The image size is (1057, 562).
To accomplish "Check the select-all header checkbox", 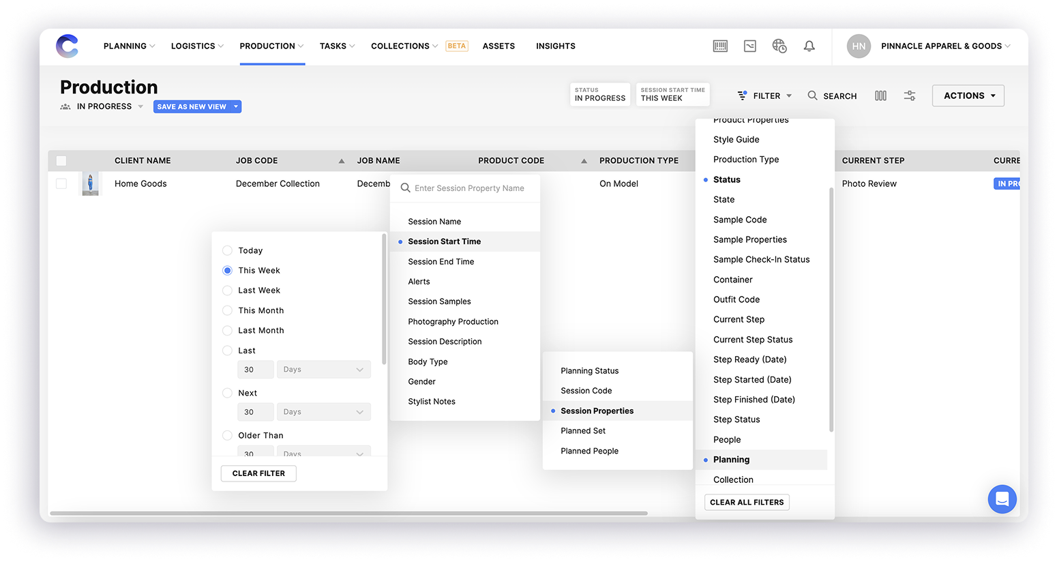I will coord(61,161).
